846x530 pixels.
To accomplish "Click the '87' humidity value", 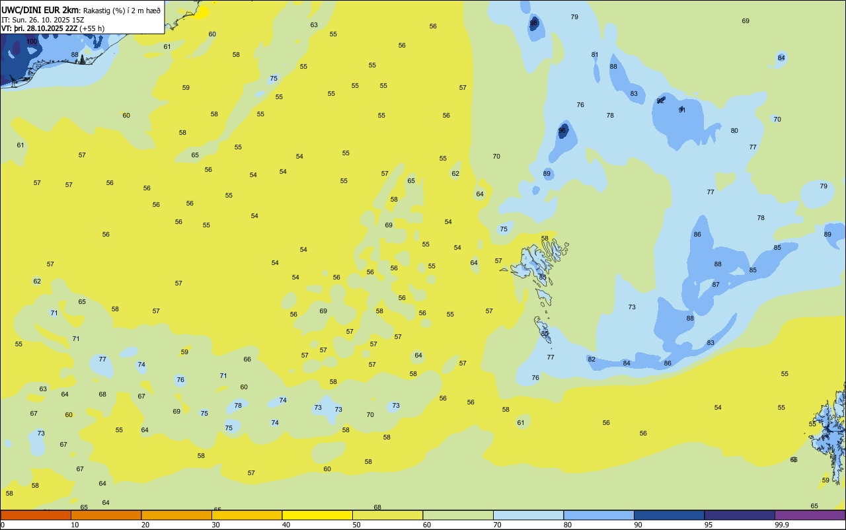I will [716, 285].
